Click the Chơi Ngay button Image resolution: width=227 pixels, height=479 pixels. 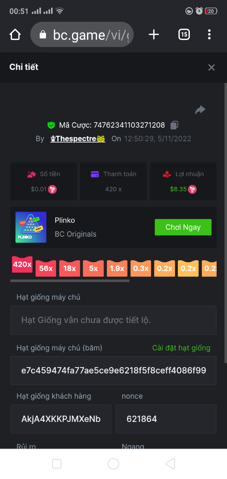tap(183, 227)
